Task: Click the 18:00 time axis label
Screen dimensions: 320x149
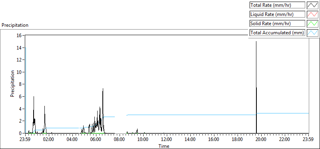Action: tap(238, 140)
